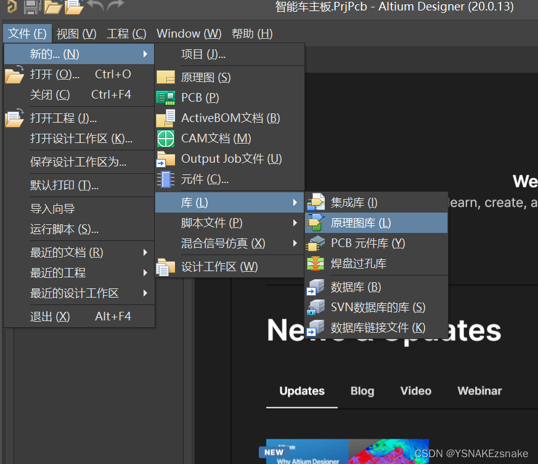The height and width of the screenshot is (464, 538).
Task: Expand the 脚本文件 (P) submenu arrow
Action: pyautogui.click(x=295, y=223)
